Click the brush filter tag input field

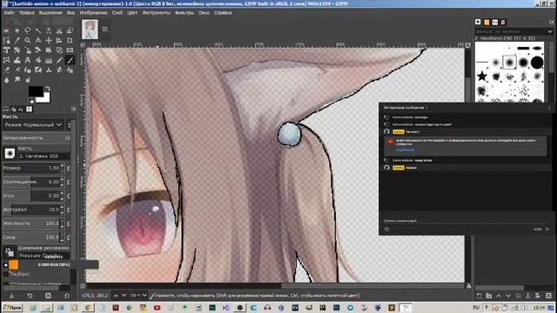(511, 31)
